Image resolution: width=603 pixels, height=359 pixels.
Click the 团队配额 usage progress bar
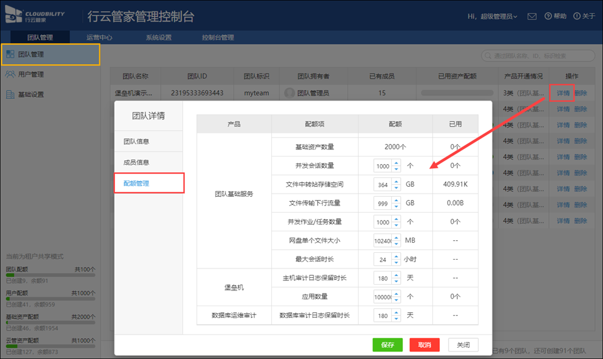[x=50, y=275]
